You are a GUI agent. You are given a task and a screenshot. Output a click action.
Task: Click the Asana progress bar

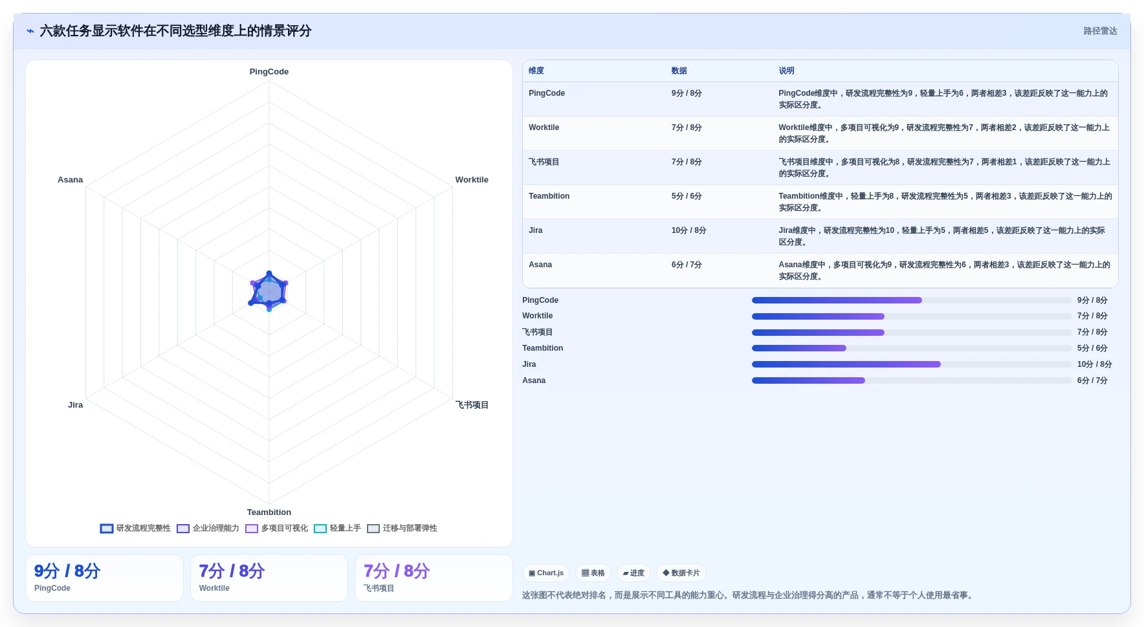click(x=912, y=380)
